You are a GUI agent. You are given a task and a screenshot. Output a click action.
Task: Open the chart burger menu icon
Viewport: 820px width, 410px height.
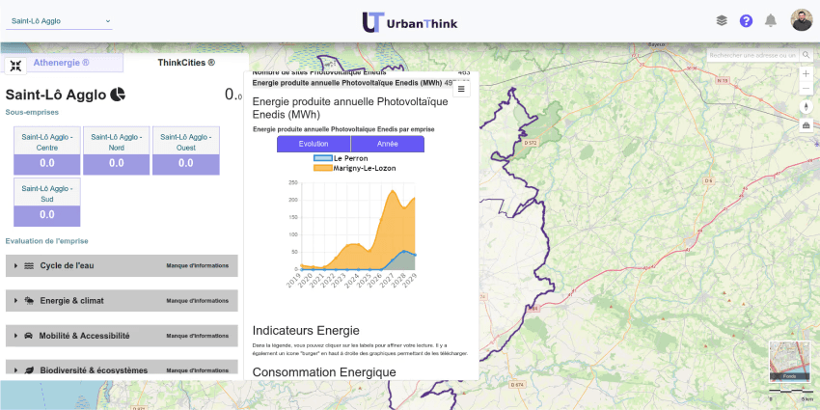pyautogui.click(x=461, y=89)
